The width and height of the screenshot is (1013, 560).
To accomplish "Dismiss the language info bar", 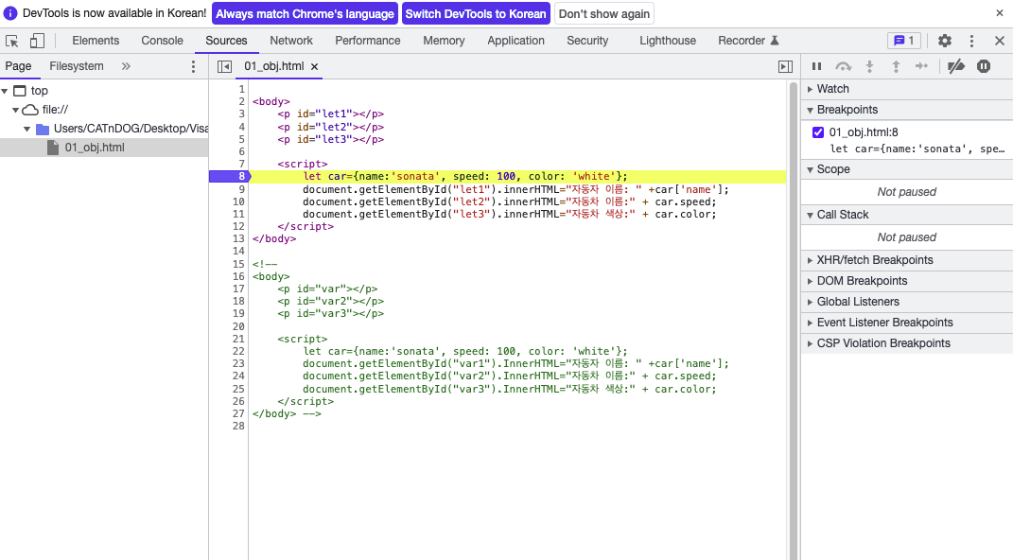I will [x=1000, y=13].
